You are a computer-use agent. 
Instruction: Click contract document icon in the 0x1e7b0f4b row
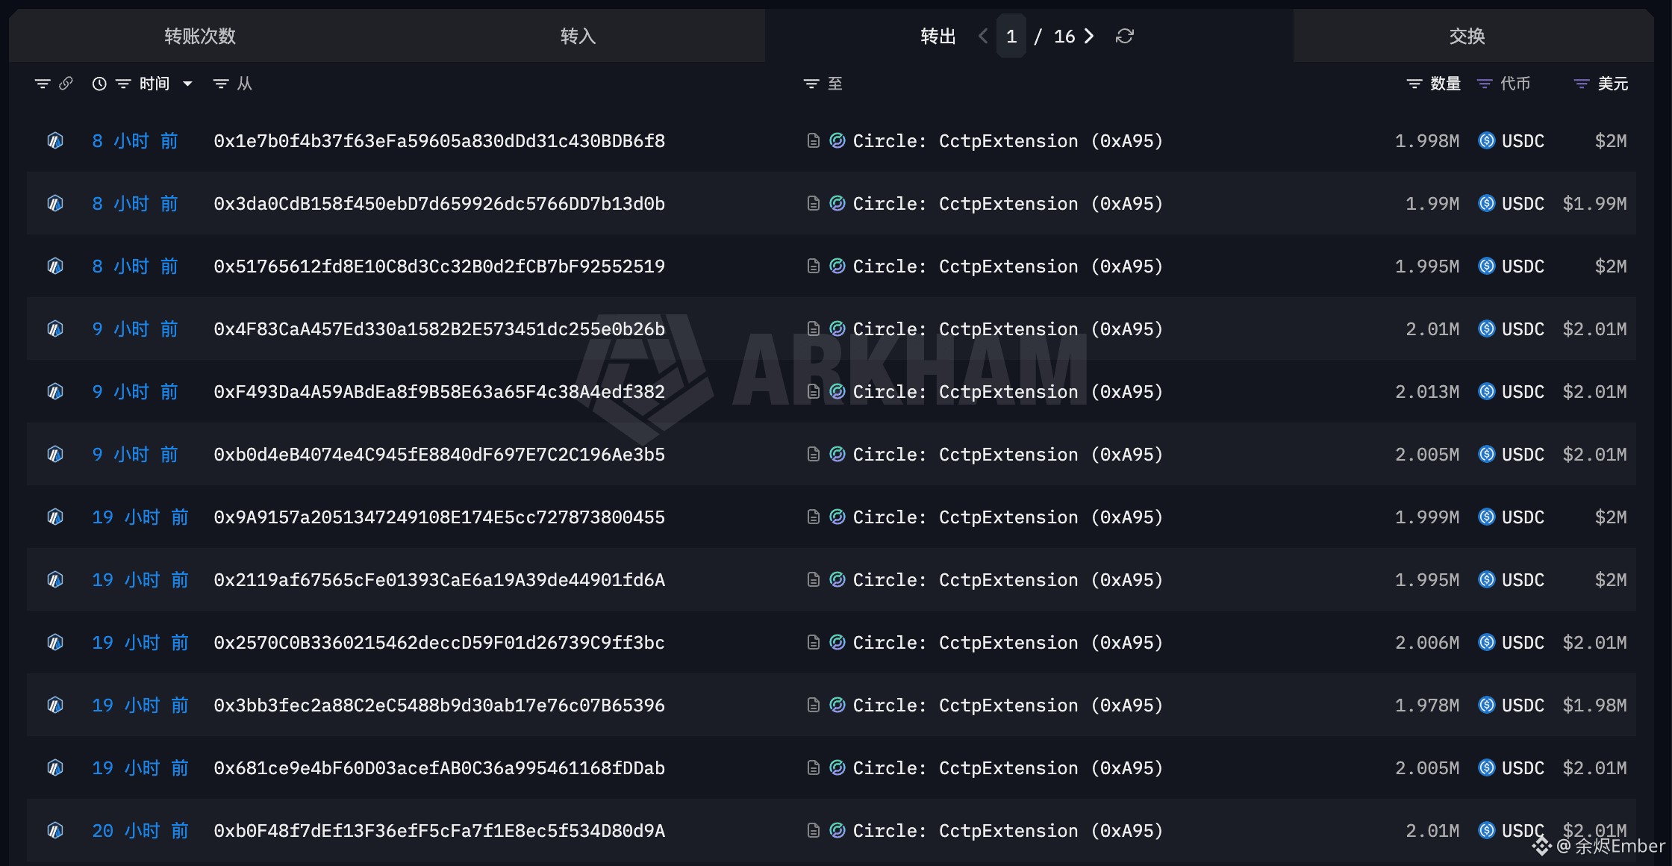814,141
